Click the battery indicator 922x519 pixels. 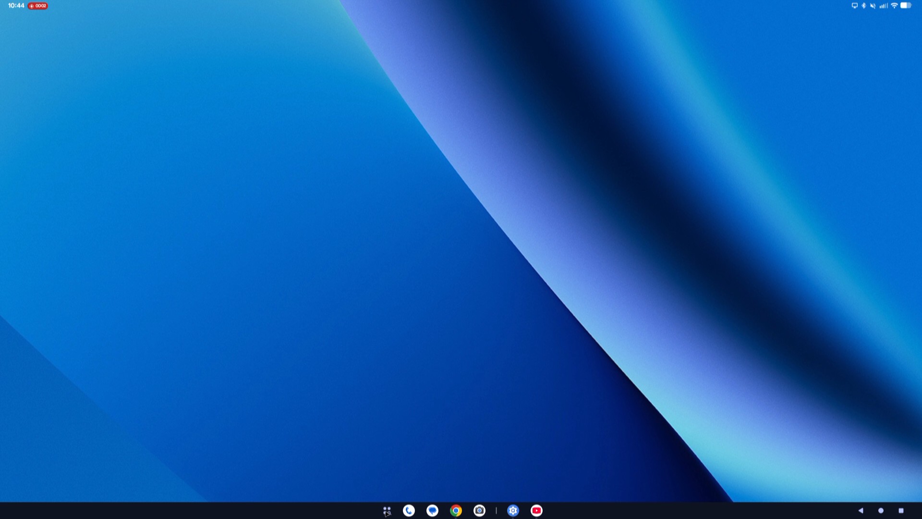(906, 6)
